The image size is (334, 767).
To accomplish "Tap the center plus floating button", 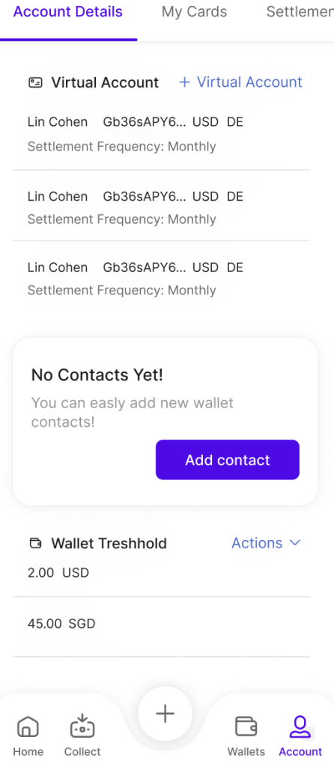I will (166, 714).
